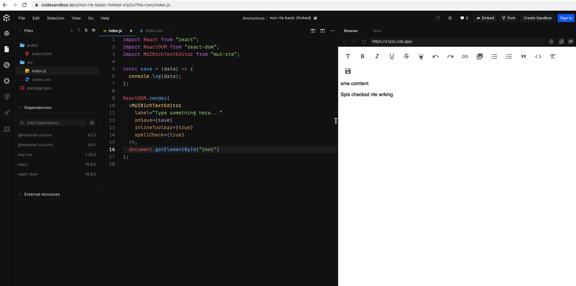The height and width of the screenshot is (286, 576).
Task: Clear text formatting with the clear-format icon
Action: click(x=553, y=56)
